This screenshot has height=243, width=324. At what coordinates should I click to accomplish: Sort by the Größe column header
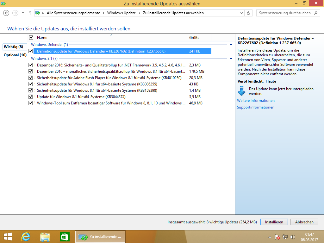(199, 38)
